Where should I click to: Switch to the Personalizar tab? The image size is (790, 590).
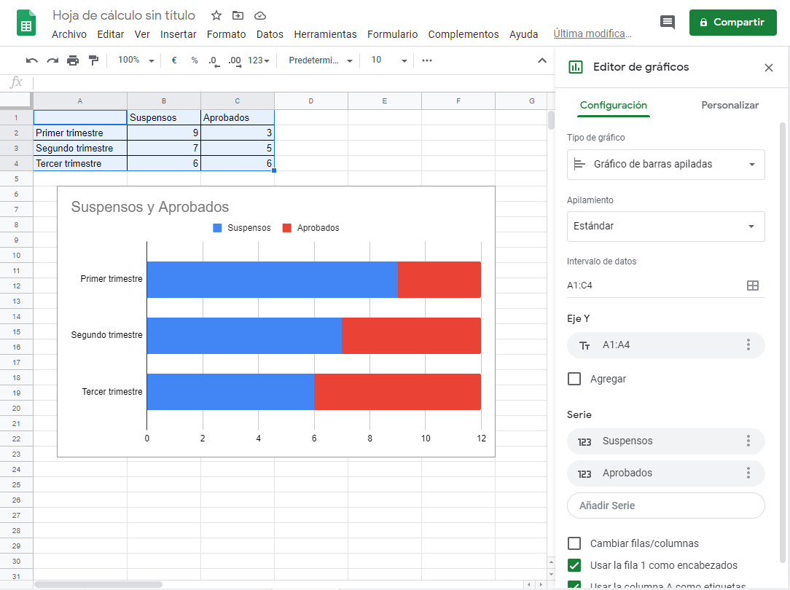pyautogui.click(x=730, y=105)
